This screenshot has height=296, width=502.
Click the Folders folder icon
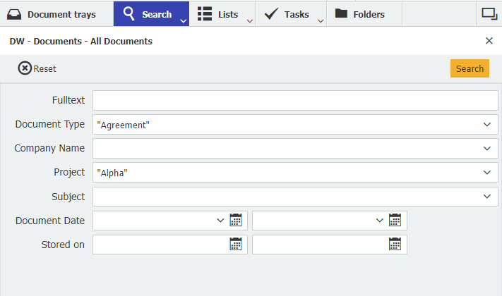point(342,14)
